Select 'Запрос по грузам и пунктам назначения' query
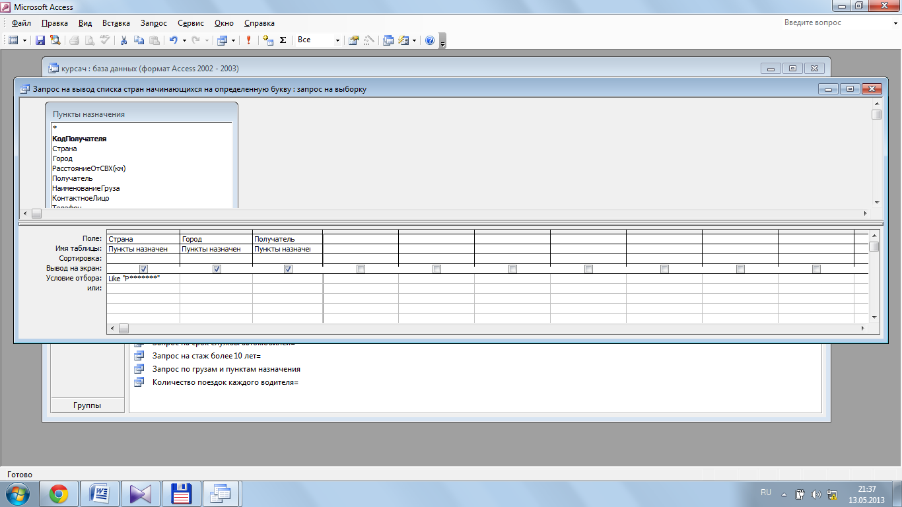This screenshot has width=902, height=507. [226, 369]
